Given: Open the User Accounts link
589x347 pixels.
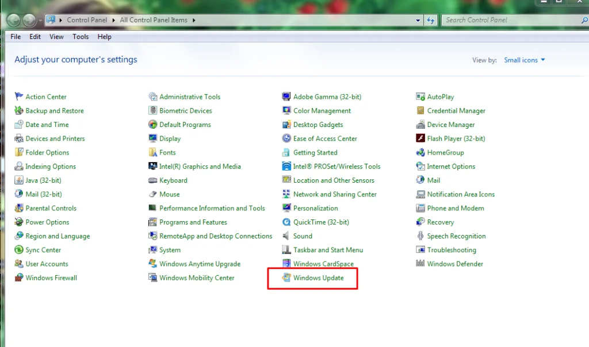Looking at the screenshot, I should (x=47, y=264).
